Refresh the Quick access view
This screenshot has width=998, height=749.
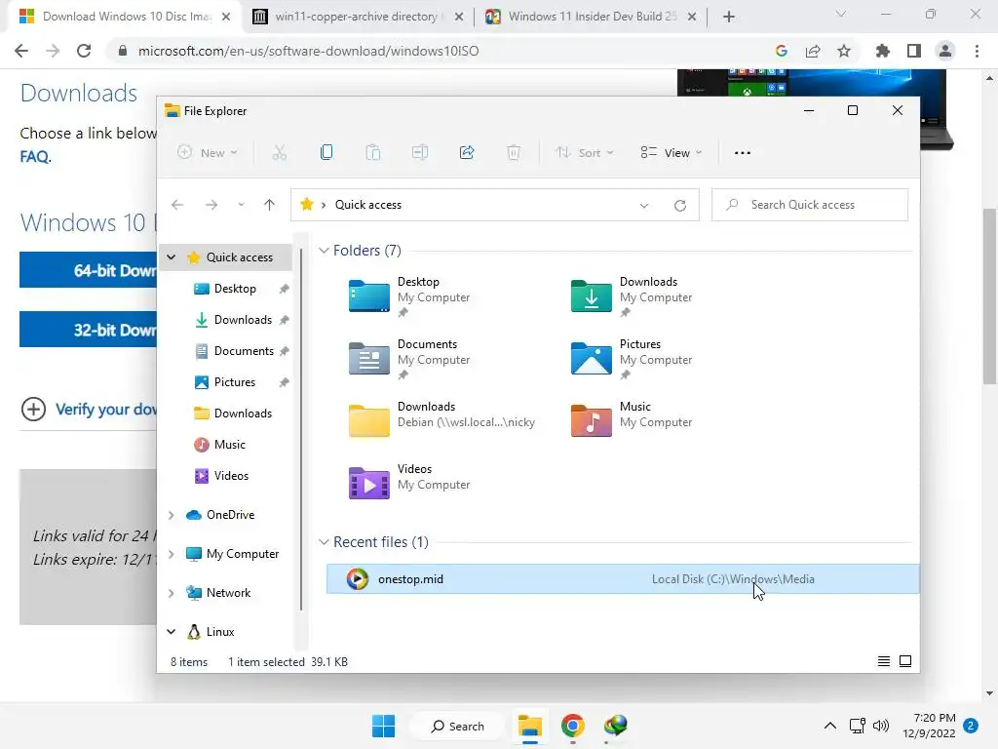(679, 205)
